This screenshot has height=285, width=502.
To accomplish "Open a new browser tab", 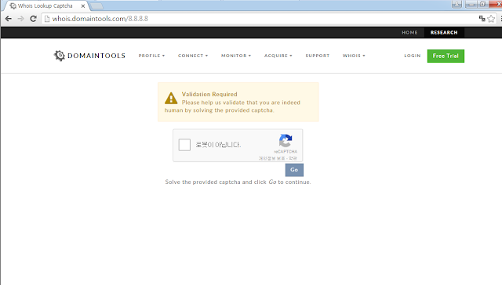I will tap(96, 5).
